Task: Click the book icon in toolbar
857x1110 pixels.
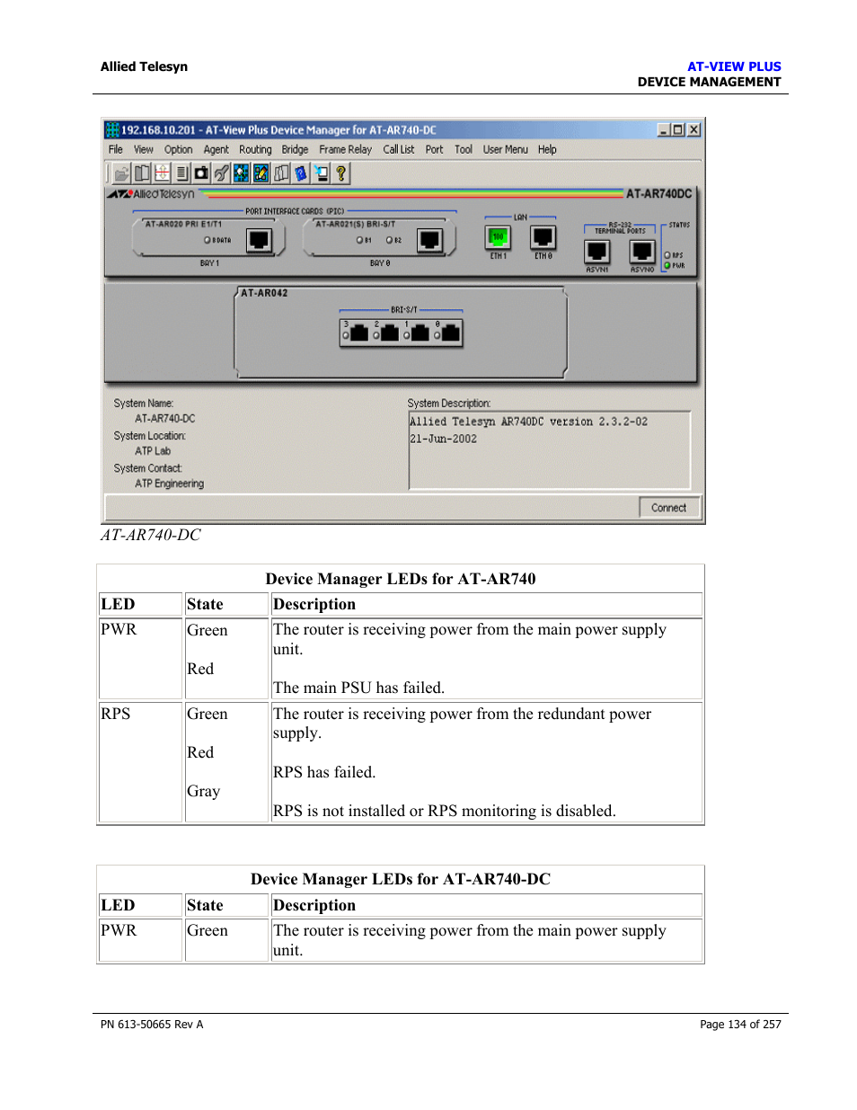Action: (x=142, y=173)
